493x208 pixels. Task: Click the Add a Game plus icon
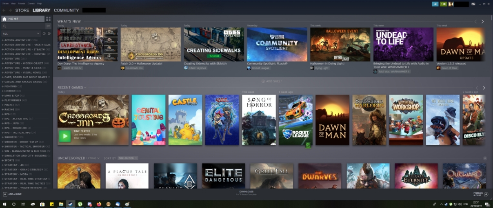click(5, 194)
